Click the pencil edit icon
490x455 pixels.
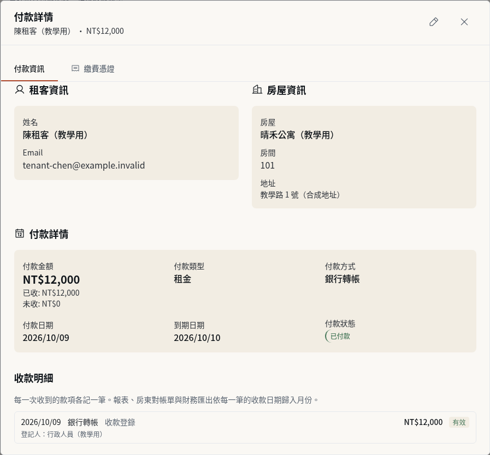(433, 22)
